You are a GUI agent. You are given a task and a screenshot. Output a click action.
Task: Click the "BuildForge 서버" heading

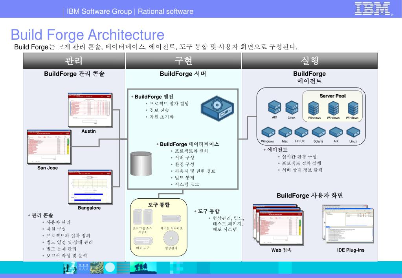[x=183, y=74]
